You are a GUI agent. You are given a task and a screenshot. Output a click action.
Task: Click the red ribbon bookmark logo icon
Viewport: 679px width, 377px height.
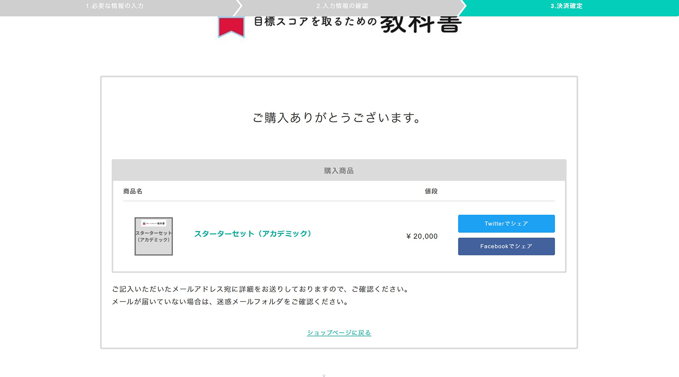click(231, 25)
